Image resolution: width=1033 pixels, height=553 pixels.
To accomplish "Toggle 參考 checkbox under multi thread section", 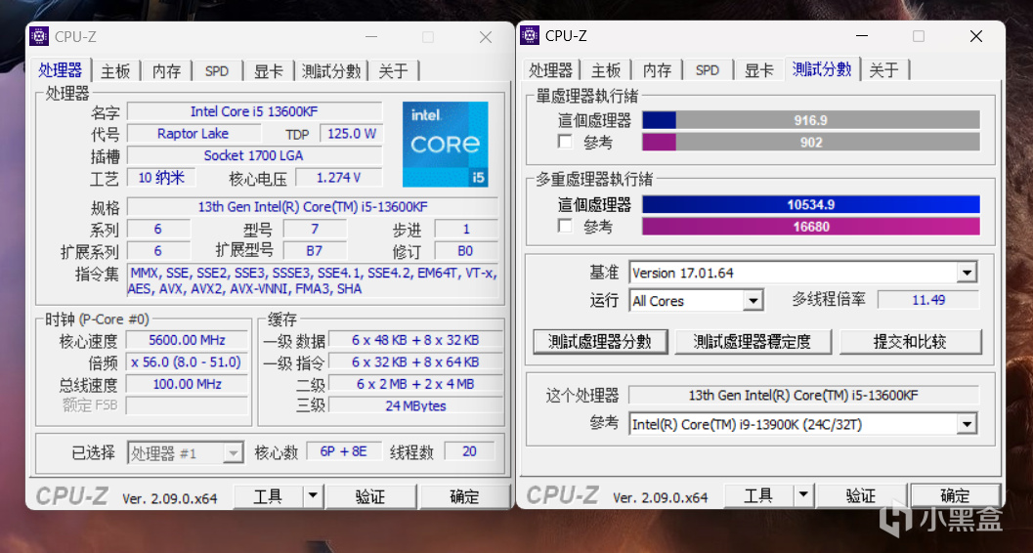I will (565, 227).
